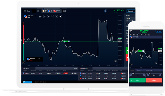Select the pencil drawing tool icon
Viewport: 165px width, 96px height.
(56, 16)
